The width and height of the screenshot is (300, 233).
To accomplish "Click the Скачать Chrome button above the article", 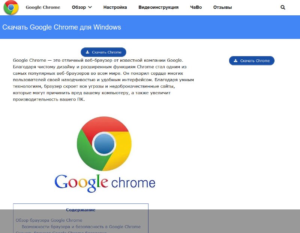I will [103, 52].
